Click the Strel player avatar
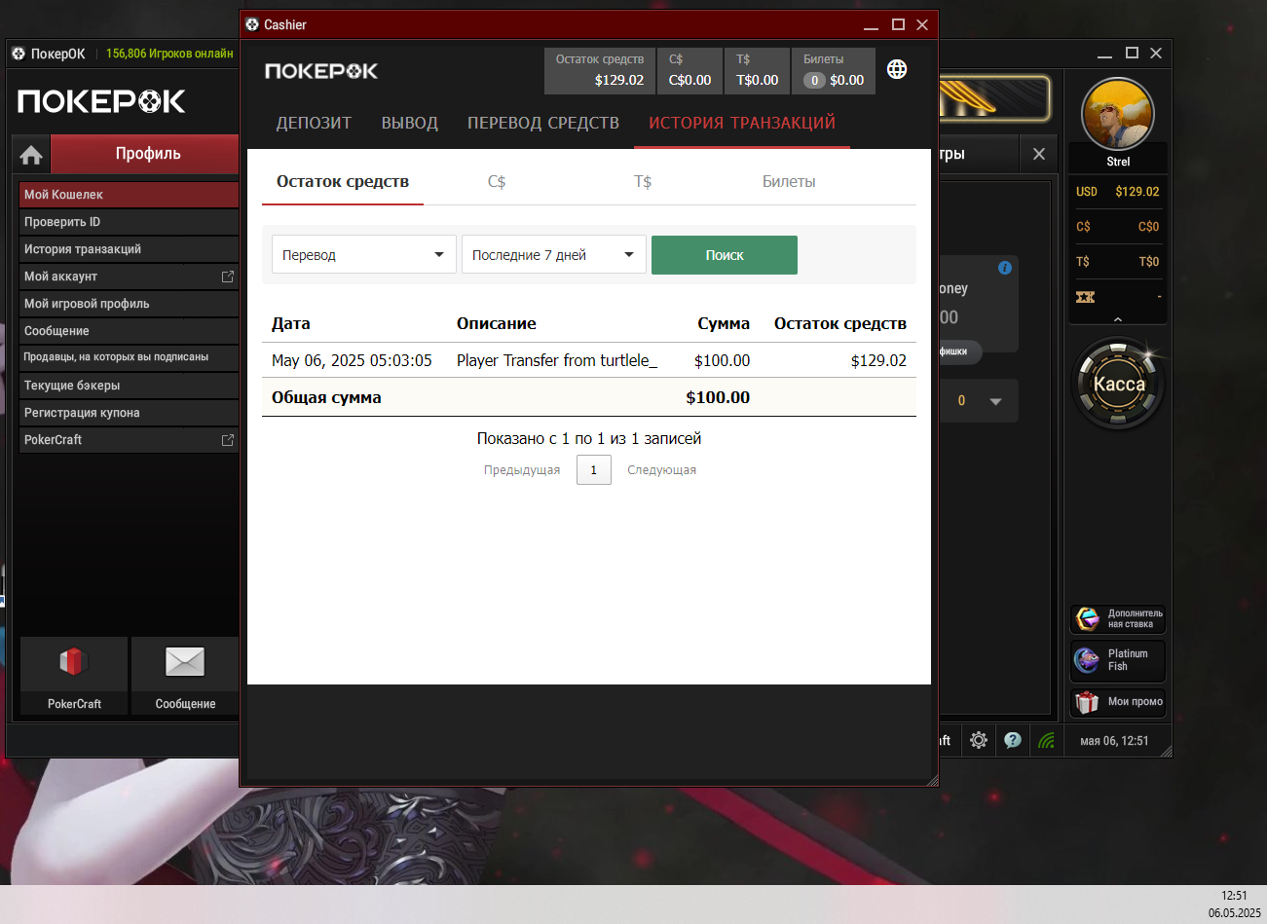This screenshot has height=924, width=1267. point(1118,114)
